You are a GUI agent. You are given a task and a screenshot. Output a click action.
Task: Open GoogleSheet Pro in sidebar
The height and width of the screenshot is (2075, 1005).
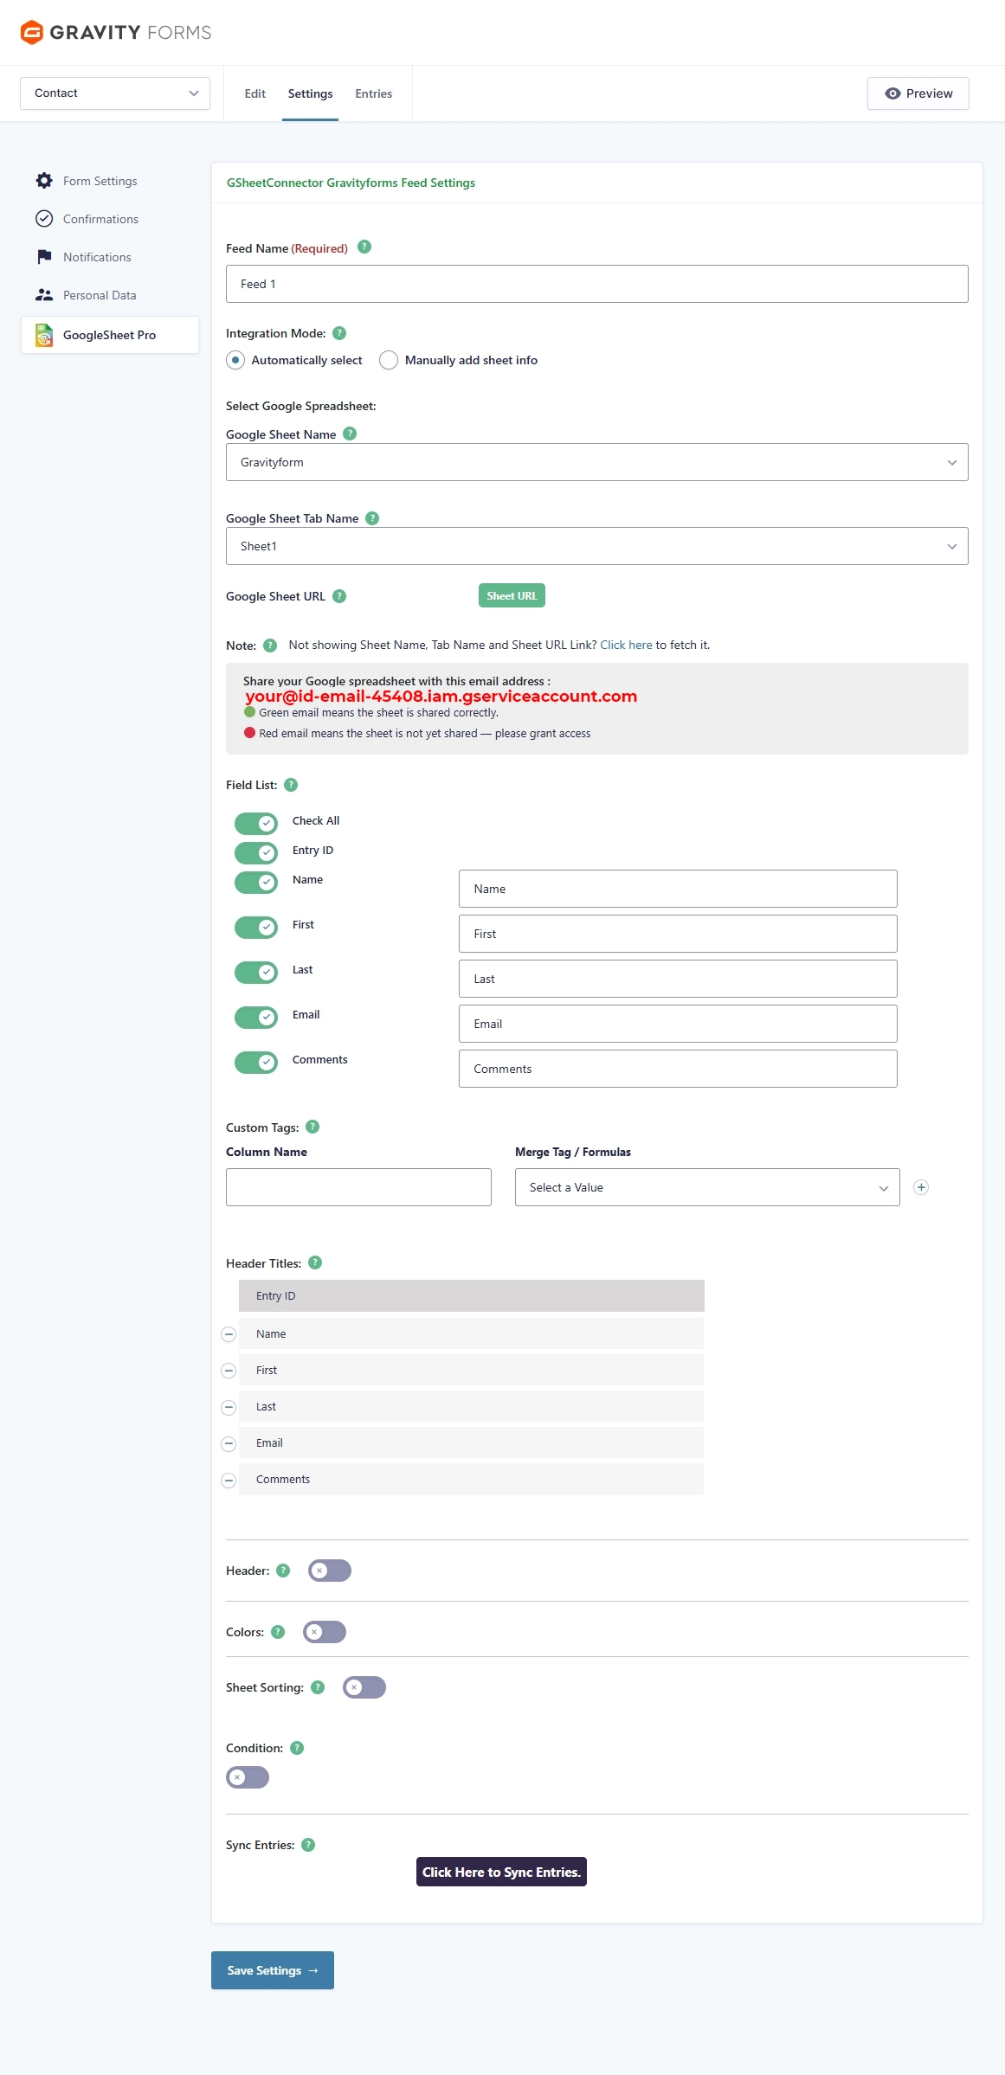click(x=110, y=335)
